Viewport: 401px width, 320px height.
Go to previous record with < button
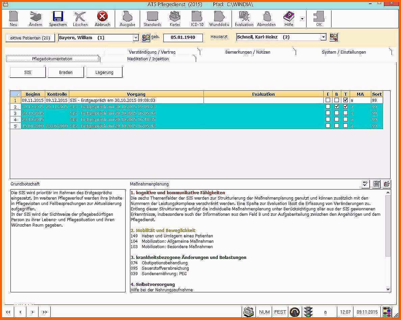20,312
